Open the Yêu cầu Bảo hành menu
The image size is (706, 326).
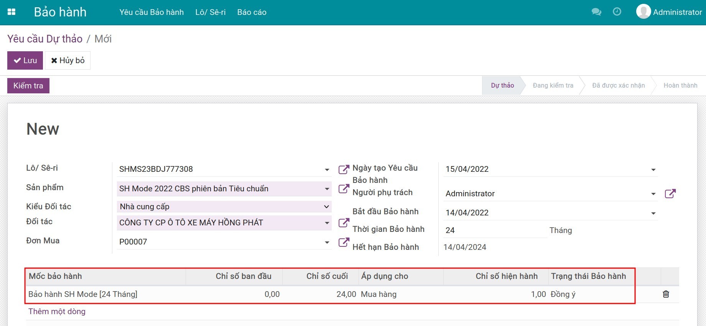(x=151, y=12)
